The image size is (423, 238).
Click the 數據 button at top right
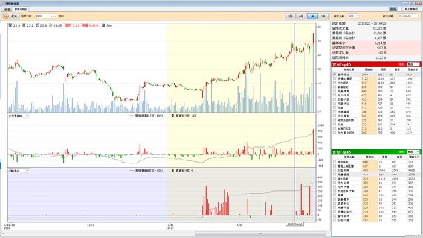393,9
